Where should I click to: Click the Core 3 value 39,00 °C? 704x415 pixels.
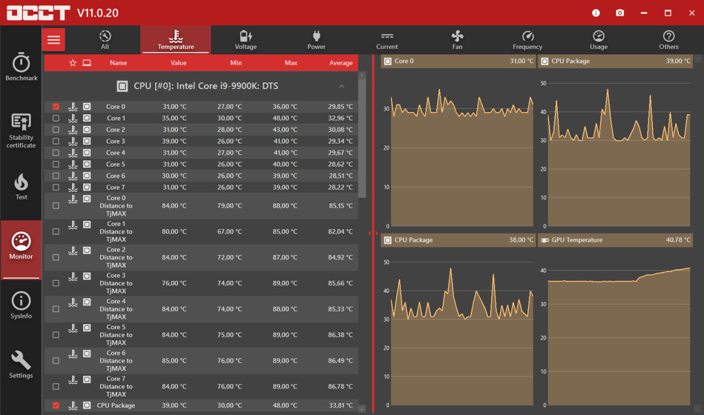174,141
